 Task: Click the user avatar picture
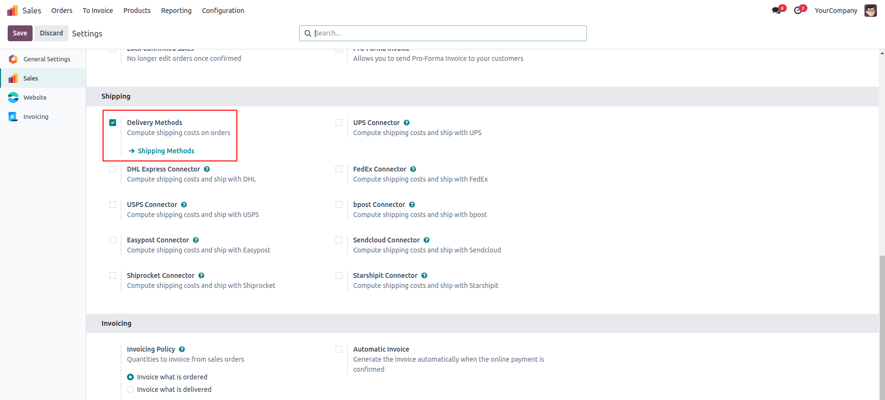click(870, 11)
